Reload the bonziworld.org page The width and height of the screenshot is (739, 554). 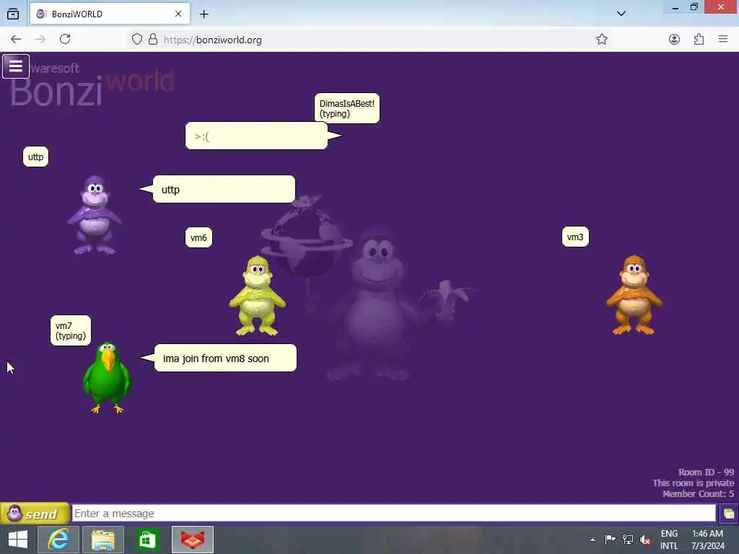[x=65, y=39]
